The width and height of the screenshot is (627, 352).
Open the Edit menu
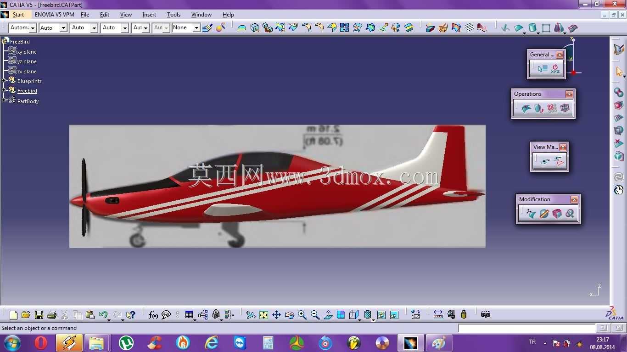click(x=105, y=15)
